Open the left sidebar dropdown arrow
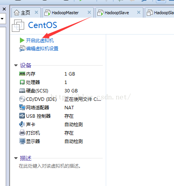174x186 pixels. (2, 19)
